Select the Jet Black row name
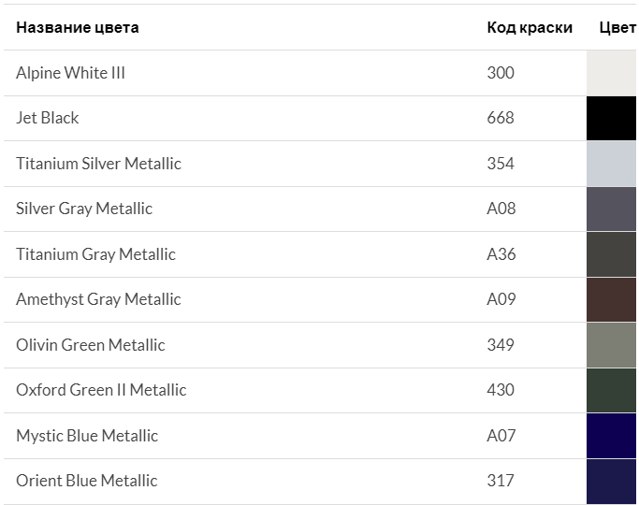639x505 pixels. click(48, 118)
